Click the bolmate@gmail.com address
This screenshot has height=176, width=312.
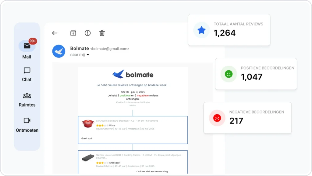110,49
